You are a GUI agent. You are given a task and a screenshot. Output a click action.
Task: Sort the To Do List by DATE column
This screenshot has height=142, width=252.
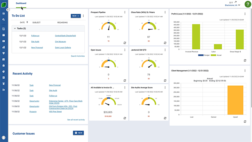[22, 22]
